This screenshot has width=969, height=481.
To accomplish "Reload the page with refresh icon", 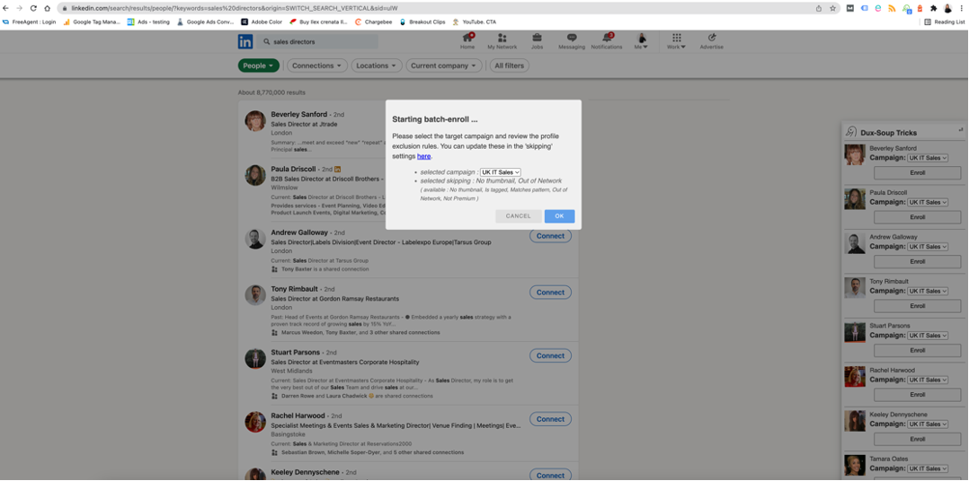I will point(32,8).
